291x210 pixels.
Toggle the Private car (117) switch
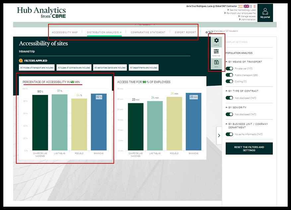pos(229,69)
